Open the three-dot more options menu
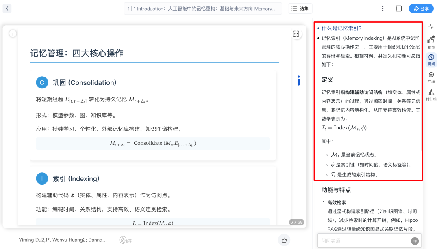 [x=382, y=9]
